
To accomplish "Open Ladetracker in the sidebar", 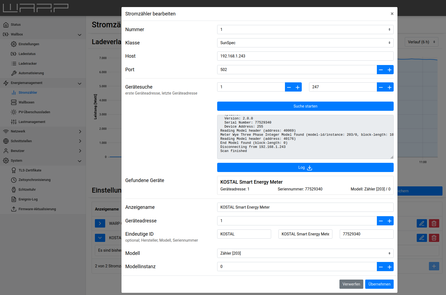I will (x=27, y=64).
